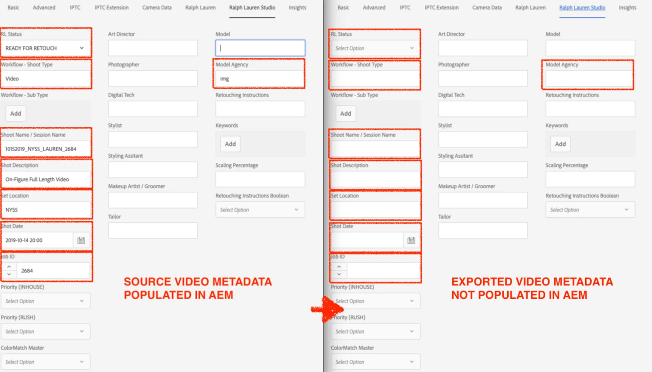Open Ralph Lauren tab in left panel
This screenshot has height=372, width=652.
(x=200, y=8)
